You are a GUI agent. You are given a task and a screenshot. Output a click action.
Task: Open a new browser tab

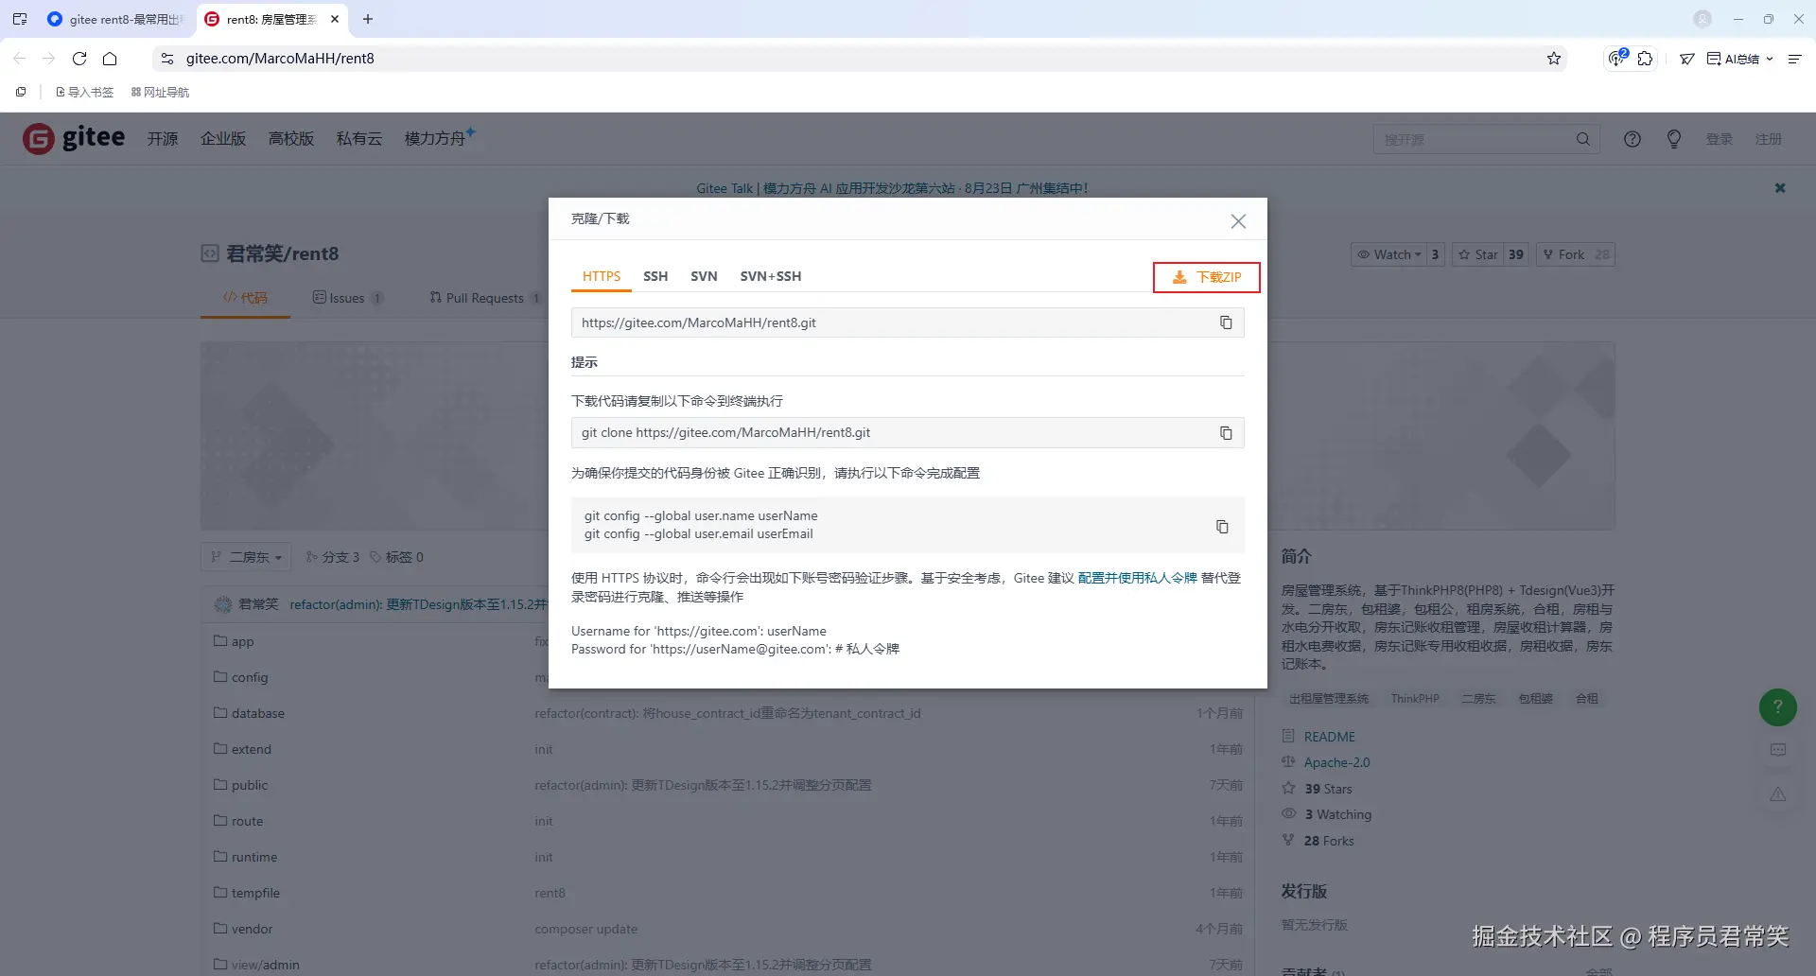pos(368,19)
